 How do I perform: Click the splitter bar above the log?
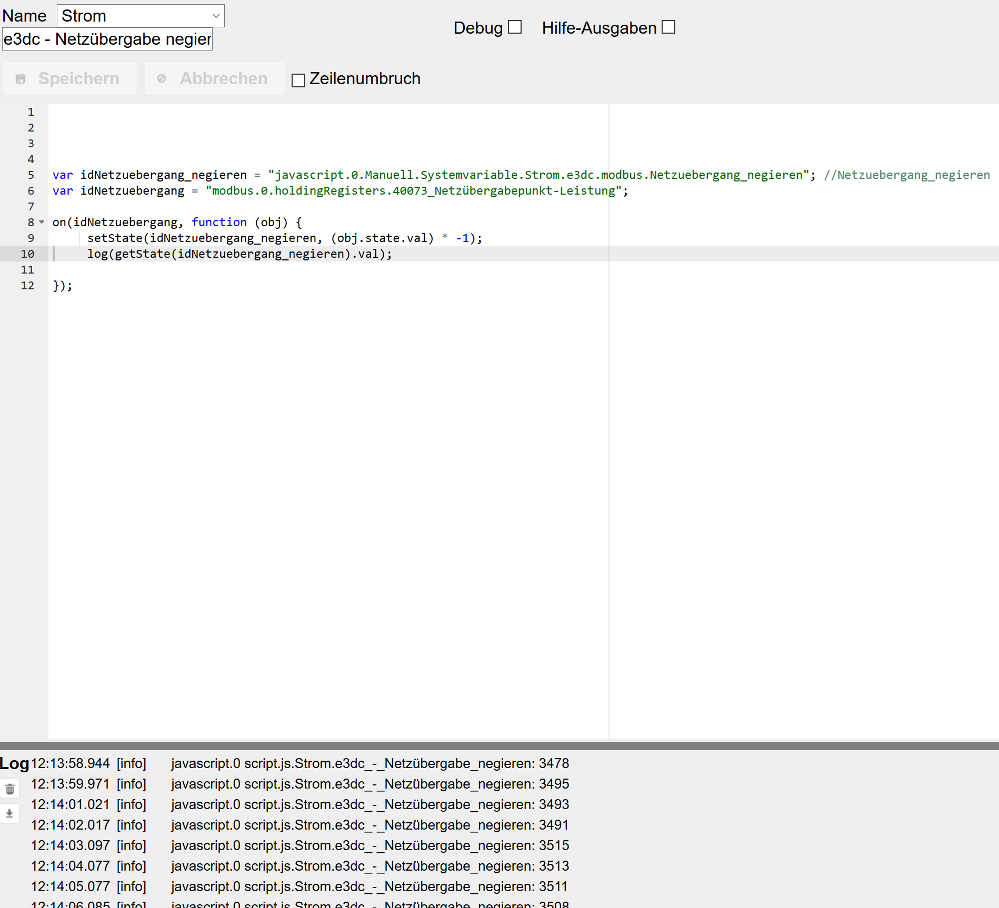click(x=499, y=745)
